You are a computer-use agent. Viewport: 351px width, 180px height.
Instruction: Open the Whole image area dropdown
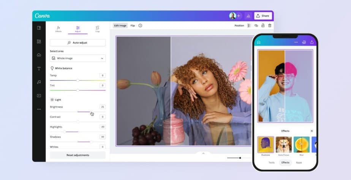(x=77, y=58)
